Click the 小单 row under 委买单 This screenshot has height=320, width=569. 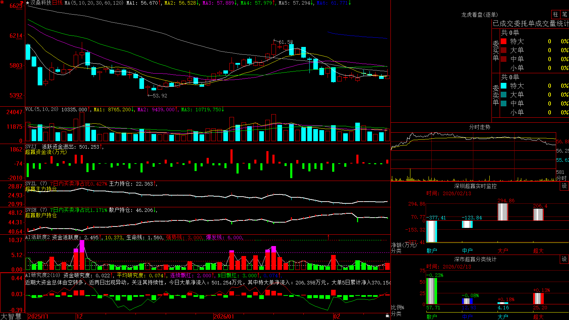click(x=535, y=68)
